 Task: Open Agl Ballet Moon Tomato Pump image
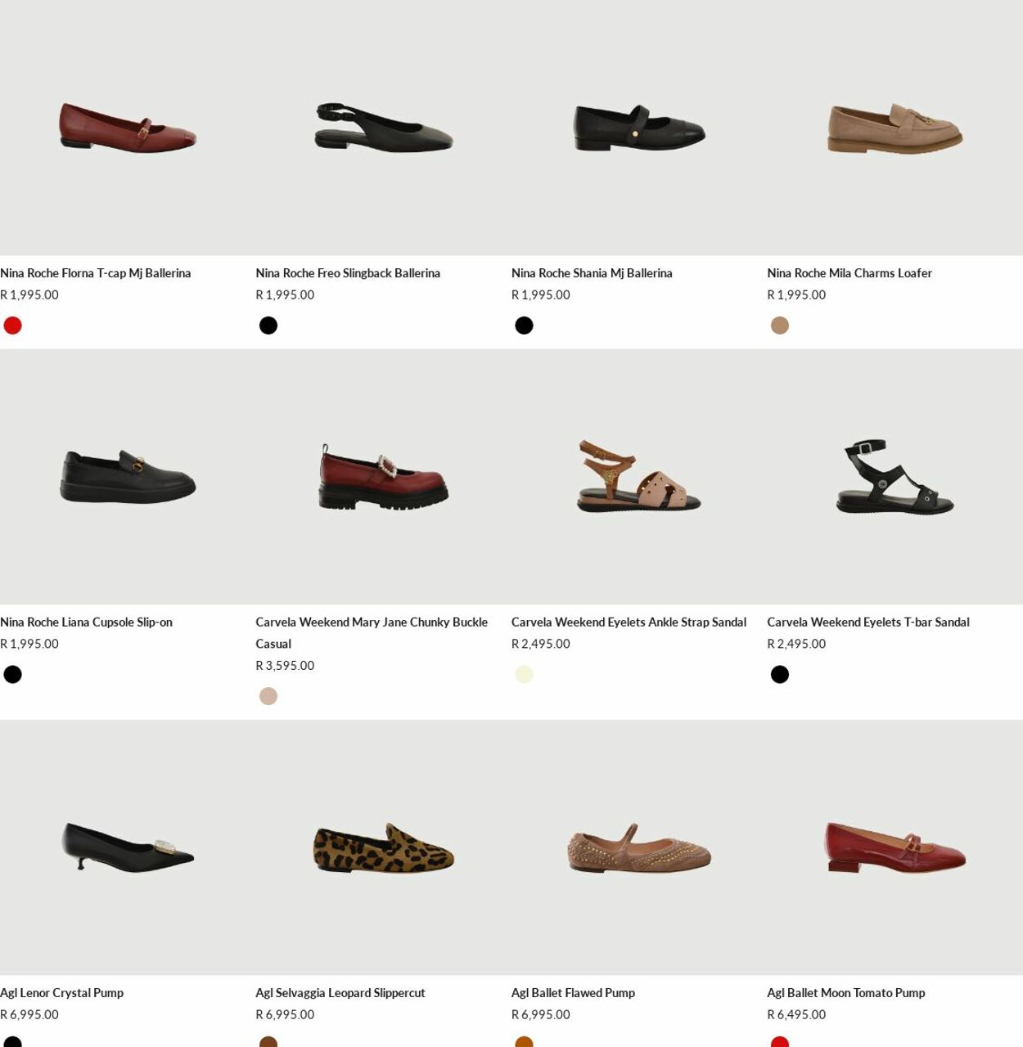[x=895, y=847]
